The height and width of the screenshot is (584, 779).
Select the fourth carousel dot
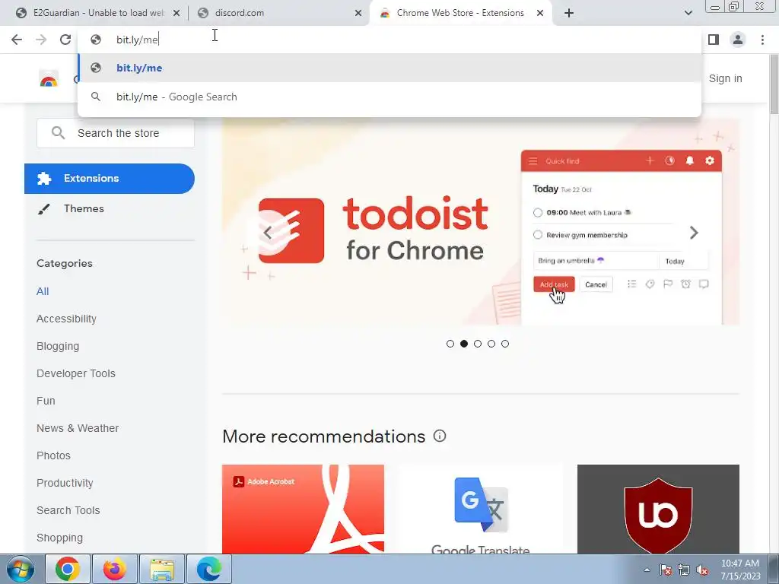coord(491,344)
